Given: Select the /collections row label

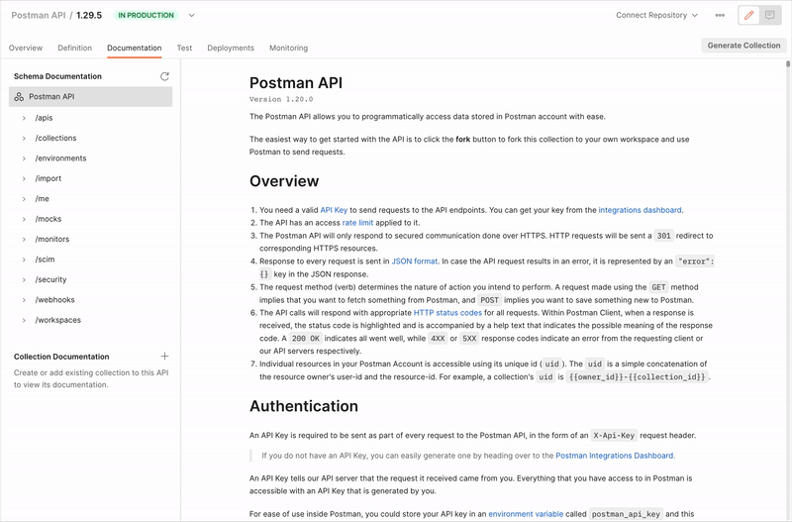Looking at the screenshot, I should point(56,138).
